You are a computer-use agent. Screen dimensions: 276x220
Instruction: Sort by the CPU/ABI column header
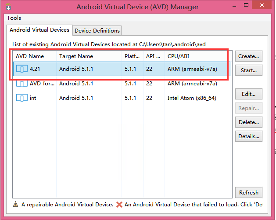197,56
